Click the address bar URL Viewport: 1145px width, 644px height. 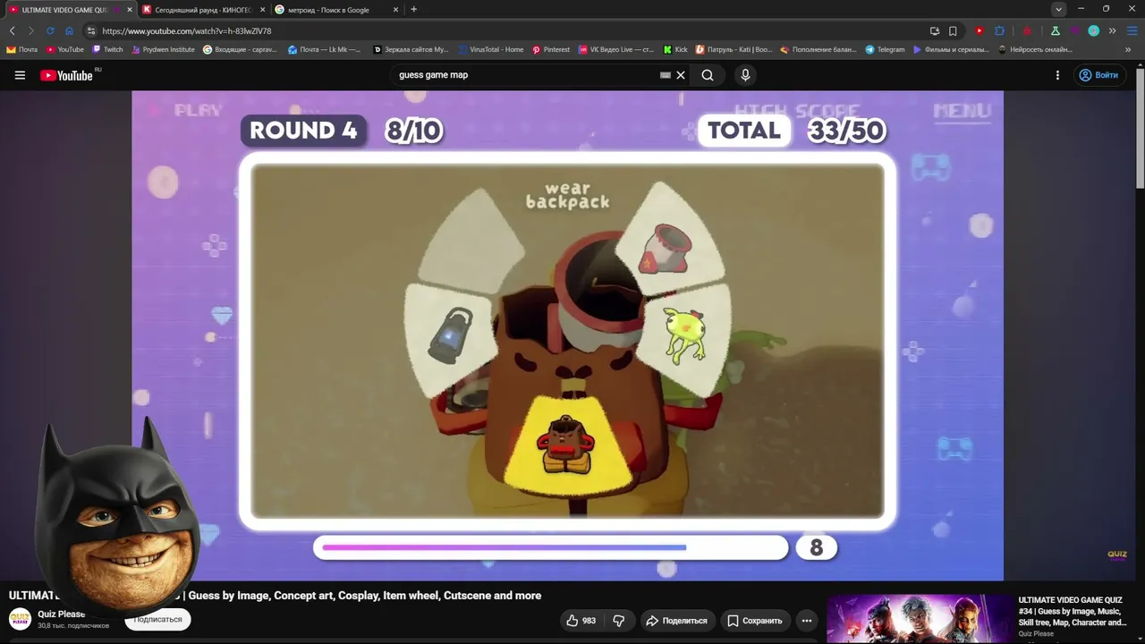coord(187,31)
